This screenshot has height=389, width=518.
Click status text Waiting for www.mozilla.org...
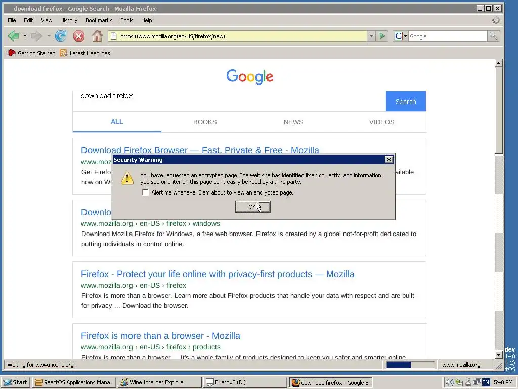click(42, 365)
